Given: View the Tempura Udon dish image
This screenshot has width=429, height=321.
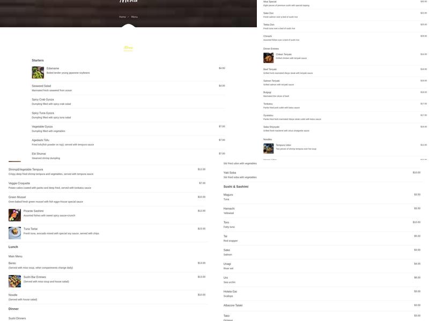Looking at the screenshot, I should coord(269,149).
